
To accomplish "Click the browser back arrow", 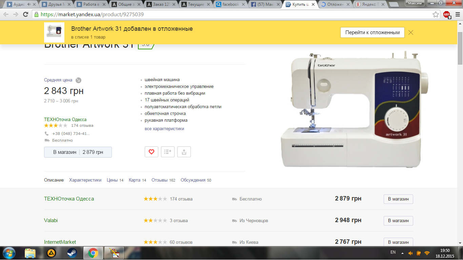I will (6, 15).
